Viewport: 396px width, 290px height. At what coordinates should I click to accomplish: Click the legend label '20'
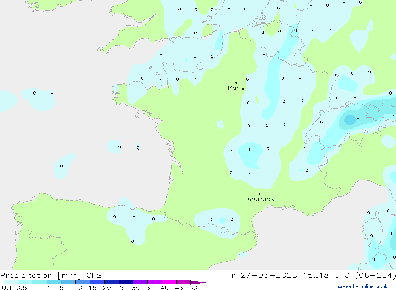(107, 288)
